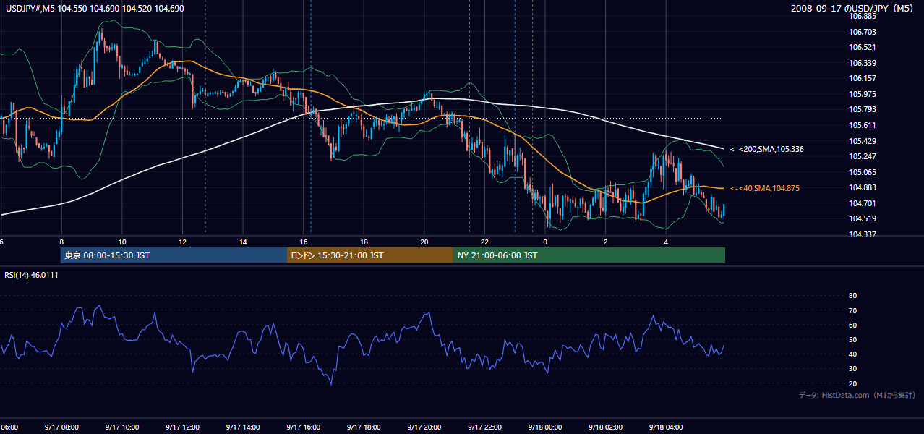Click hour label 14 under price chart
The height and width of the screenshot is (434, 924).
point(243,242)
